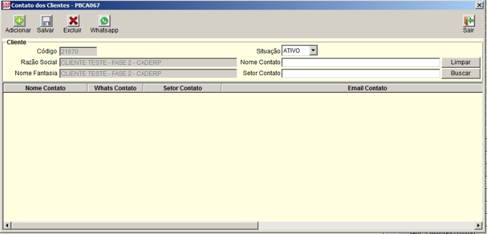Click the Limpar button
Screen dimensions: 487x234
pos(461,62)
